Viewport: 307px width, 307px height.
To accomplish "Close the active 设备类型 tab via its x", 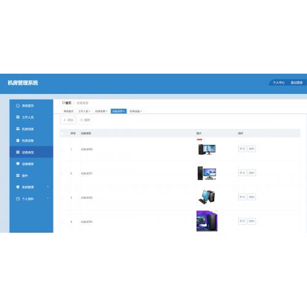I will (x=124, y=111).
